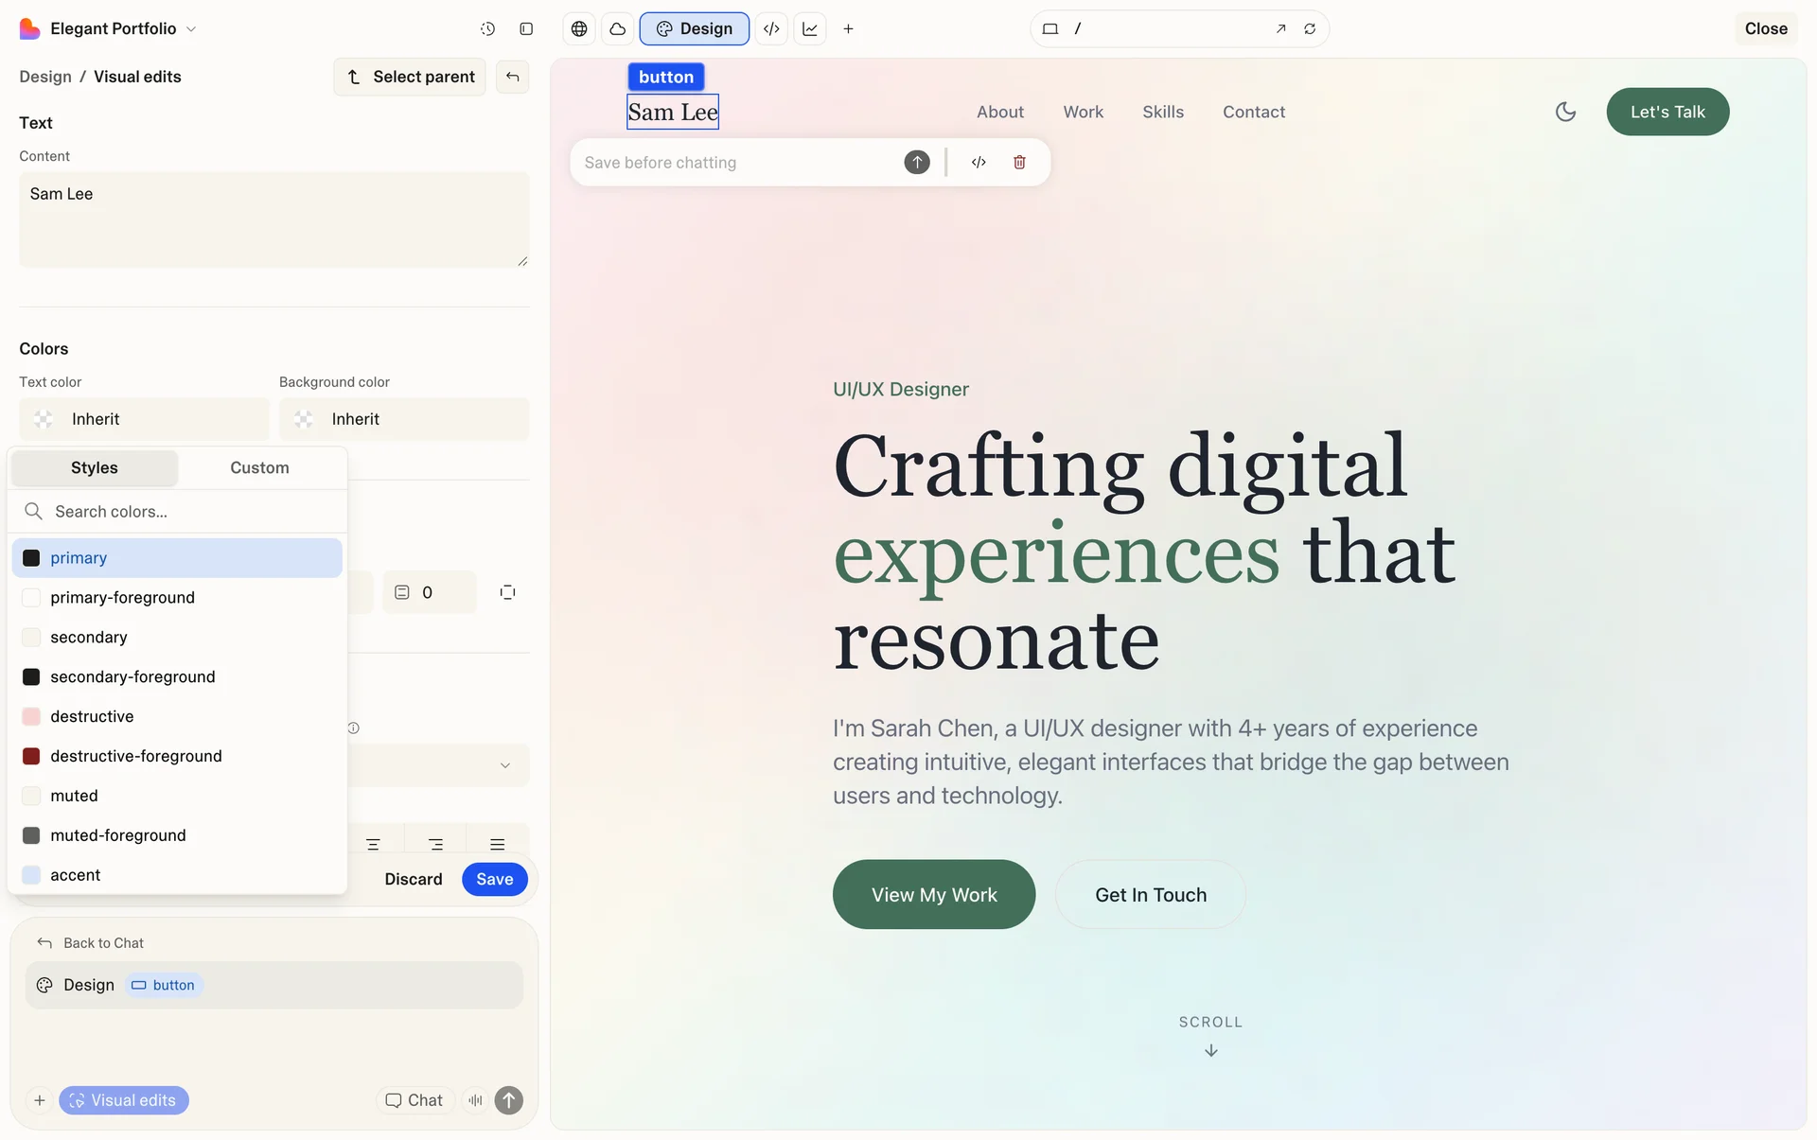The image size is (1817, 1140).
Task: Click the trash delete icon
Action: coord(1019,162)
